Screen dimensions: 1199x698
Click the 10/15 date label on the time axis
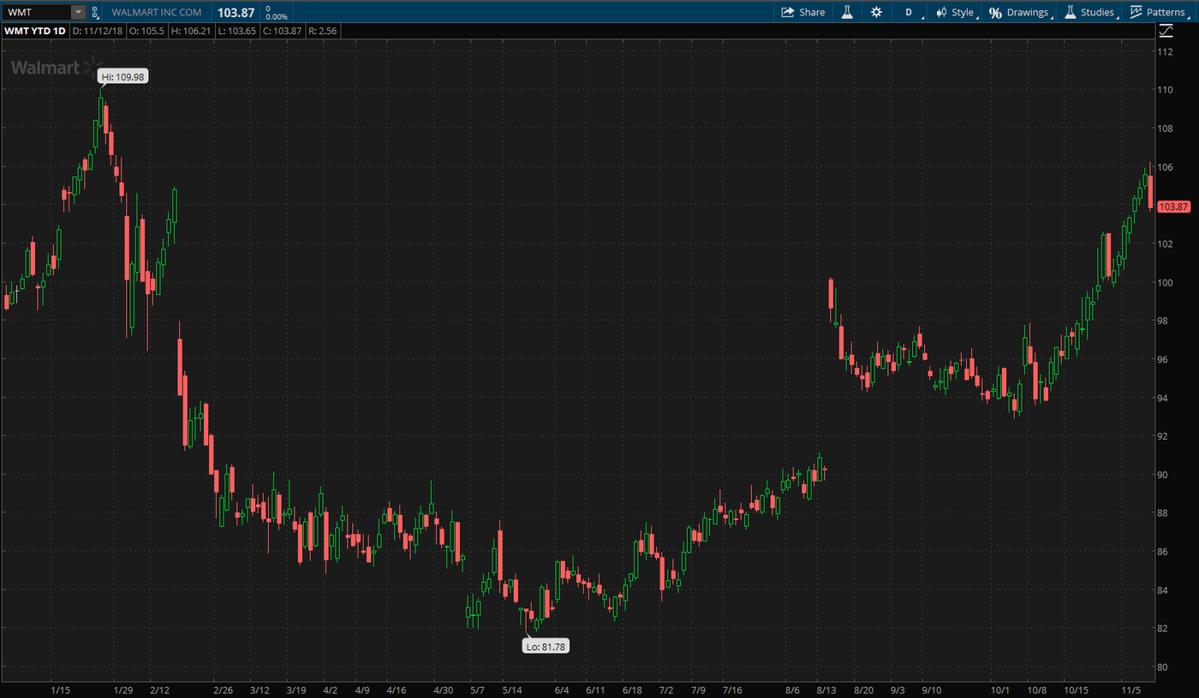pyautogui.click(x=1076, y=689)
